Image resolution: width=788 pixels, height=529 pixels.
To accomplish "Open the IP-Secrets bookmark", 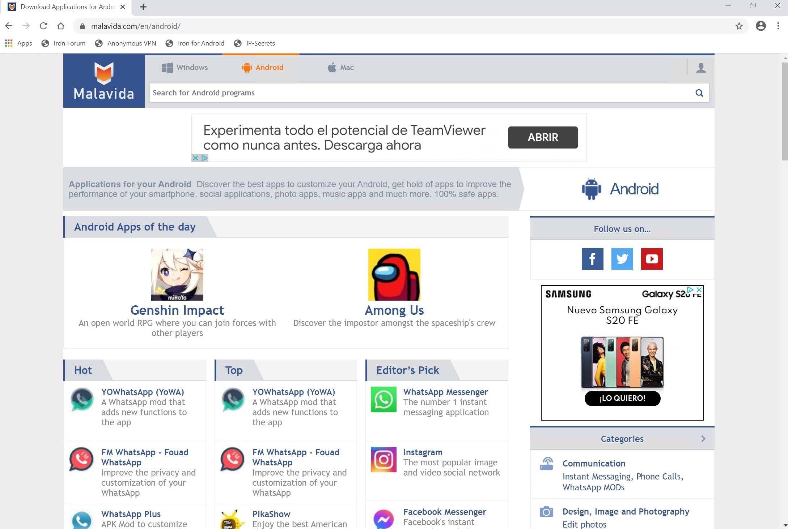I will tap(254, 43).
